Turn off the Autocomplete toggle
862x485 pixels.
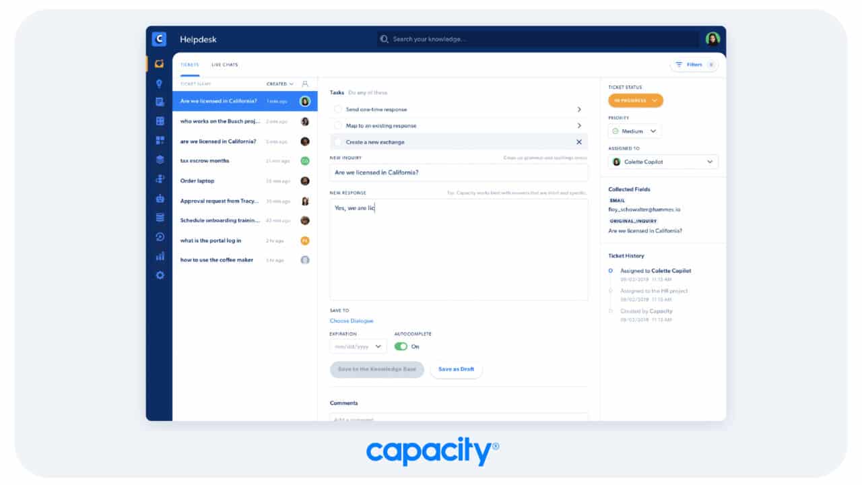tap(401, 346)
